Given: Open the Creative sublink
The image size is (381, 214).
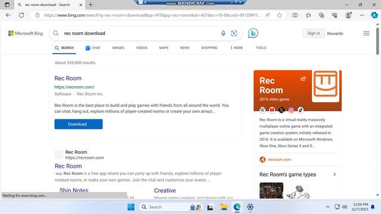Looking at the screenshot, I should point(165,190).
